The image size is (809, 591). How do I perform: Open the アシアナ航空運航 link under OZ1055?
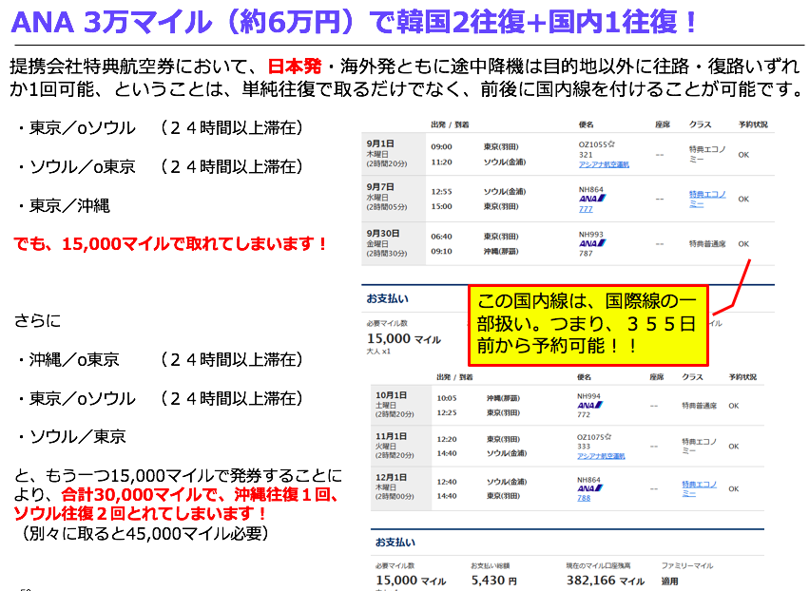click(604, 164)
